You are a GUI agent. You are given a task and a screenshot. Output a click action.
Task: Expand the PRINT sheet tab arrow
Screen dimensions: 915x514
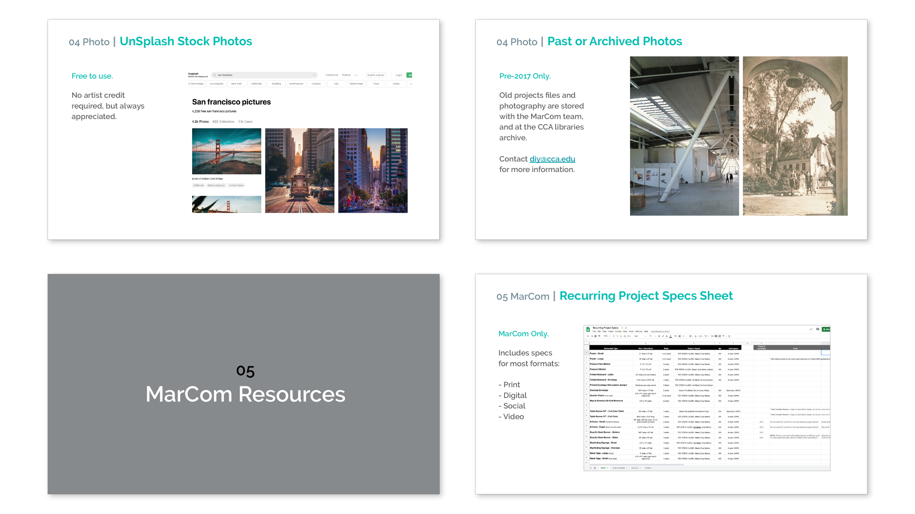pyautogui.click(x=608, y=468)
